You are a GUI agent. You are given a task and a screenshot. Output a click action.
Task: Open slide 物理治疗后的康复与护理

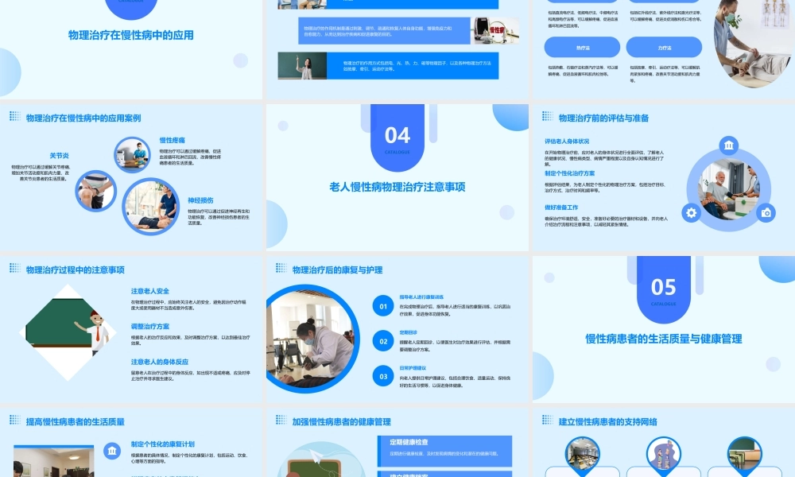pos(397,329)
